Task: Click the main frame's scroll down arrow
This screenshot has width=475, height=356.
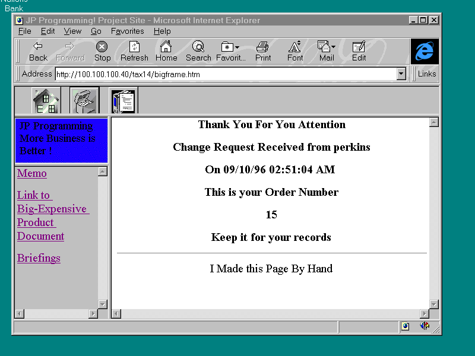Action: 433,304
